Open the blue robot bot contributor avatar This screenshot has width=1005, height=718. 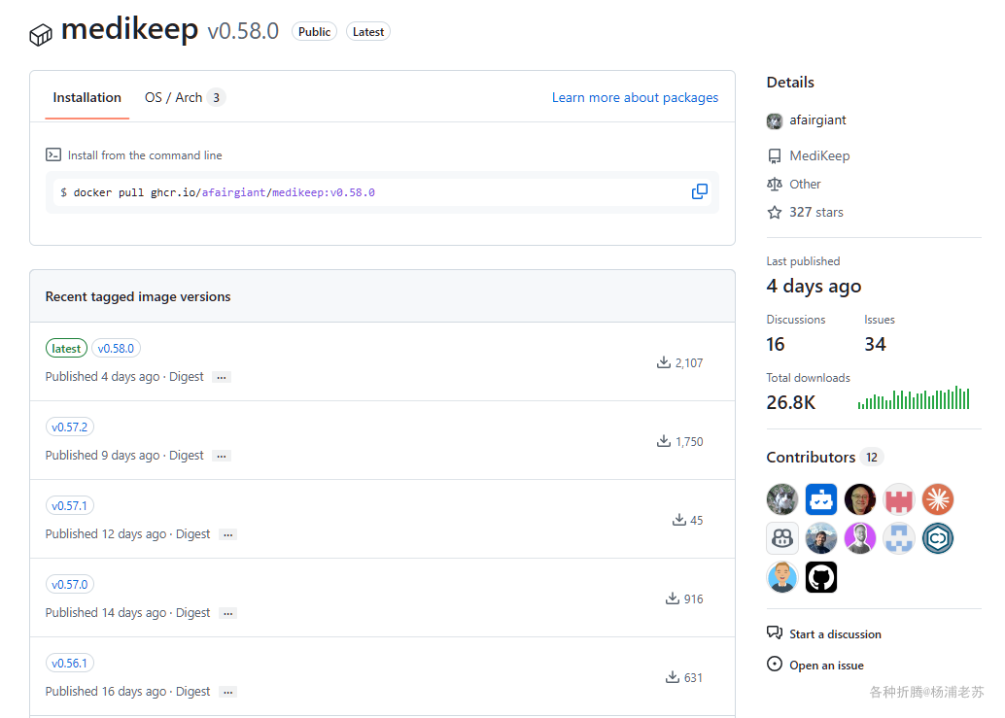tap(821, 499)
